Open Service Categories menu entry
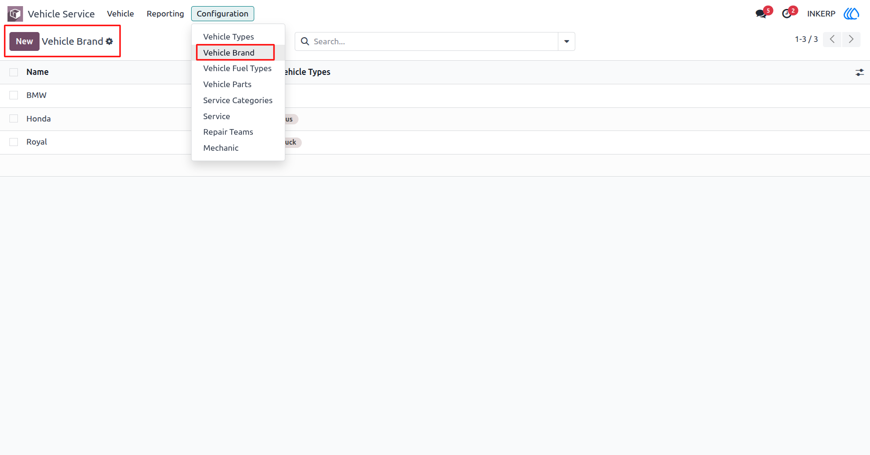Image resolution: width=870 pixels, height=455 pixels. click(238, 100)
